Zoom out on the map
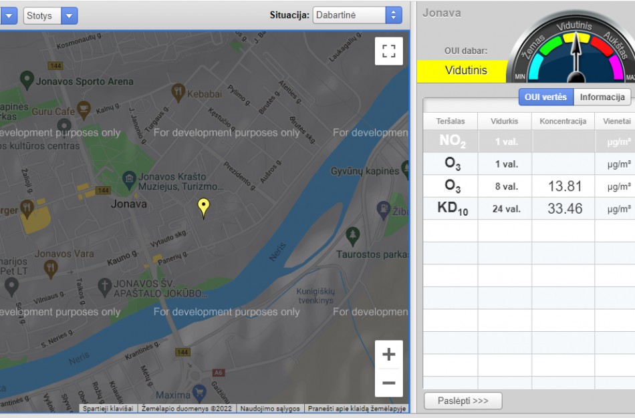This screenshot has width=635, height=418. (x=388, y=383)
